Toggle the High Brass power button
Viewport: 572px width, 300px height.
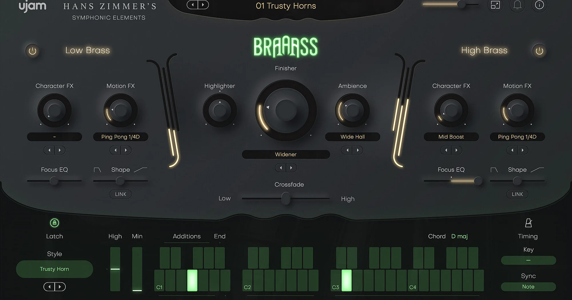point(539,51)
